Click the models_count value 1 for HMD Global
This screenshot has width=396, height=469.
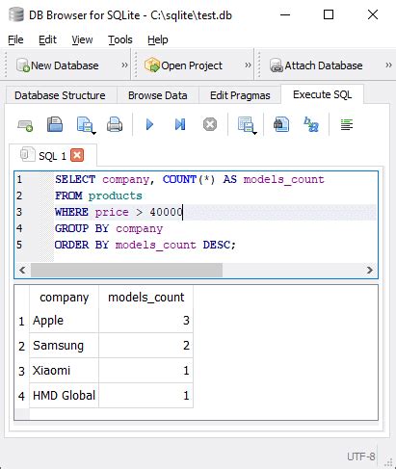point(145,396)
